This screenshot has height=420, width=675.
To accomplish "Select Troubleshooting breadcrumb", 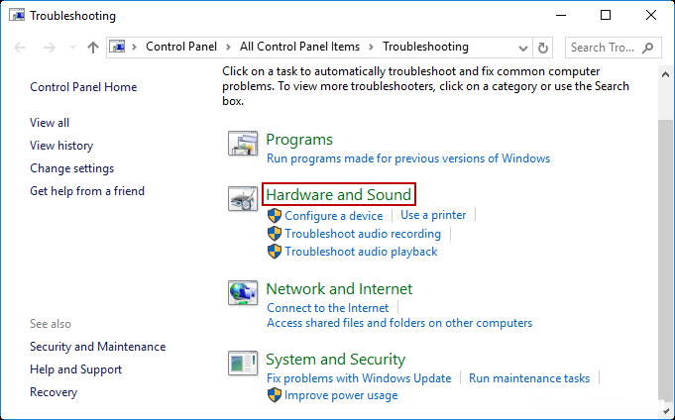I will click(x=425, y=47).
